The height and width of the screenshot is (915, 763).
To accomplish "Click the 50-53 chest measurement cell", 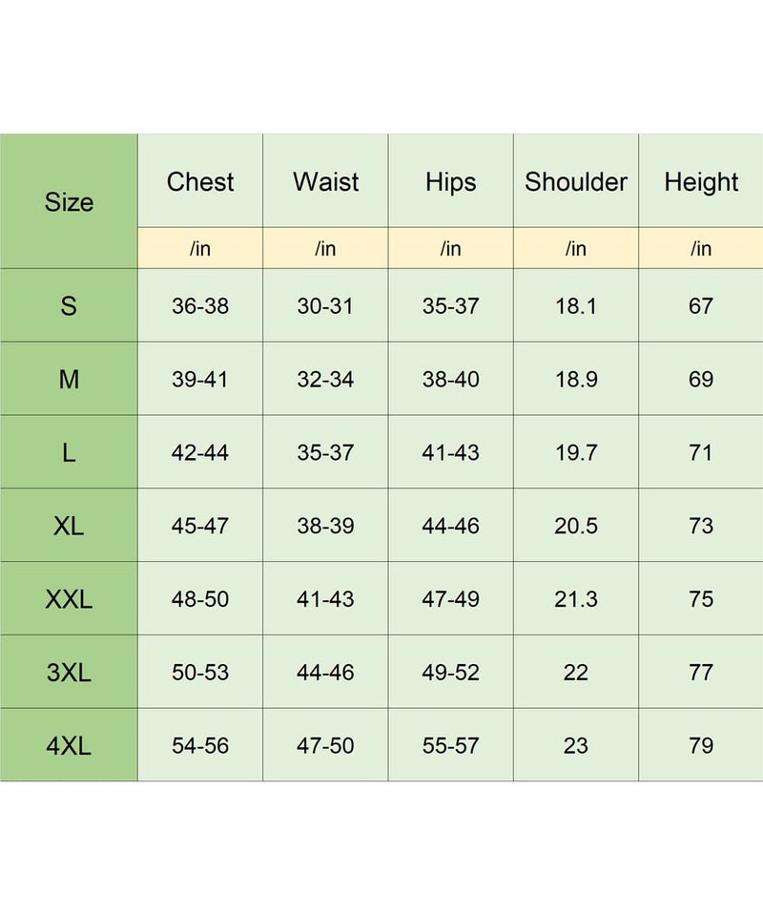I will click(200, 673).
